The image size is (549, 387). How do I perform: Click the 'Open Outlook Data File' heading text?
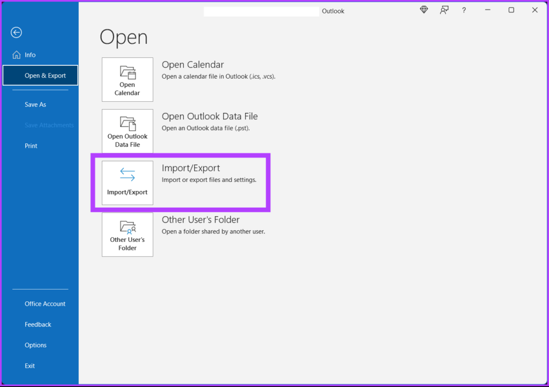(210, 116)
